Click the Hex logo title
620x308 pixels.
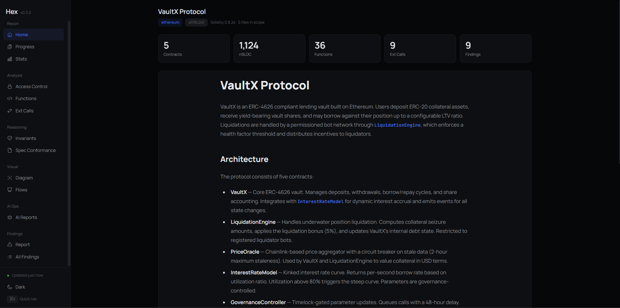(x=12, y=12)
